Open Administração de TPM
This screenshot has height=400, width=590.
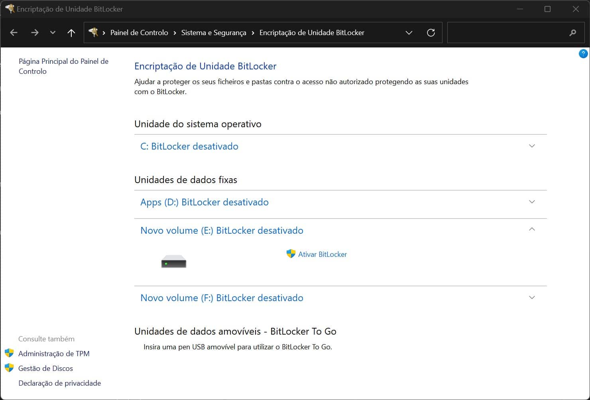click(x=54, y=354)
